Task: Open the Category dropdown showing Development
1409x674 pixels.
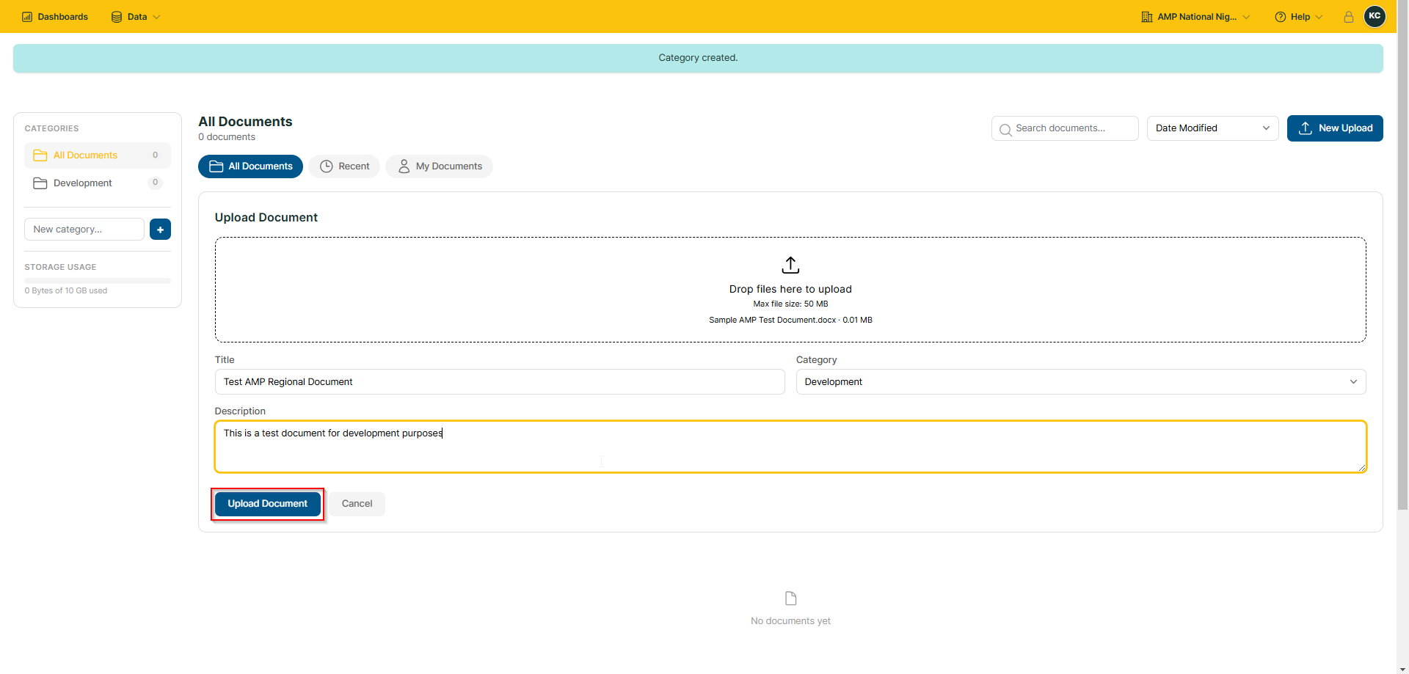Action: (x=1081, y=382)
